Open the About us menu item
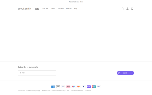Screen dimensions: 152x95 point(61,9)
